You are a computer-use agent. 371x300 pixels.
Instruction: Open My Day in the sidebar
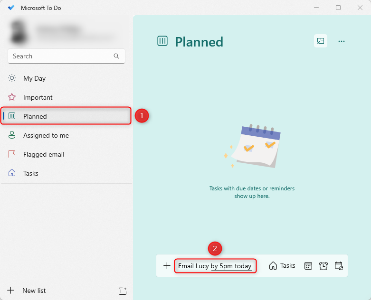point(34,78)
